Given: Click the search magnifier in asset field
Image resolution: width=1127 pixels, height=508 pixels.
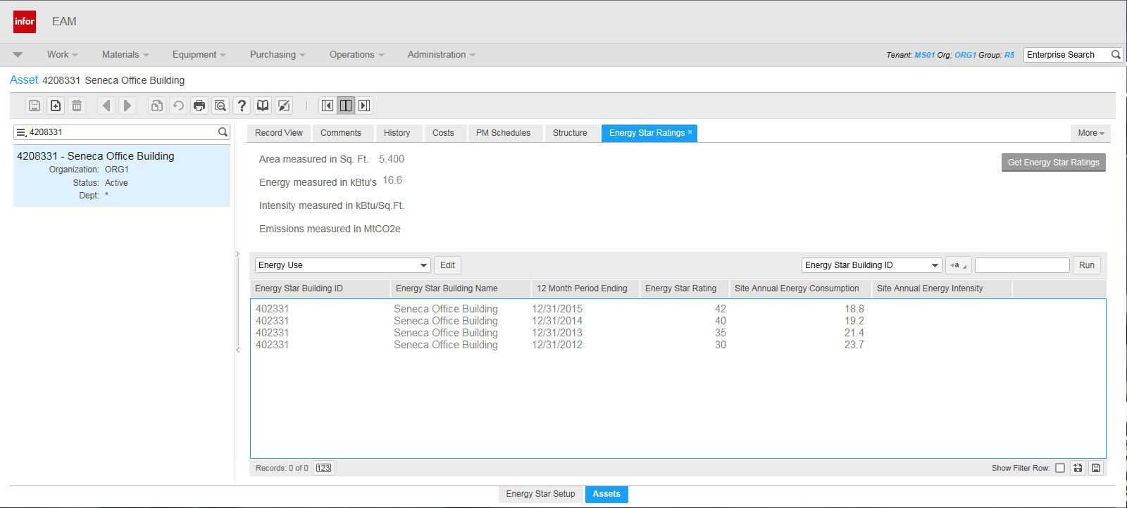Looking at the screenshot, I should (223, 132).
